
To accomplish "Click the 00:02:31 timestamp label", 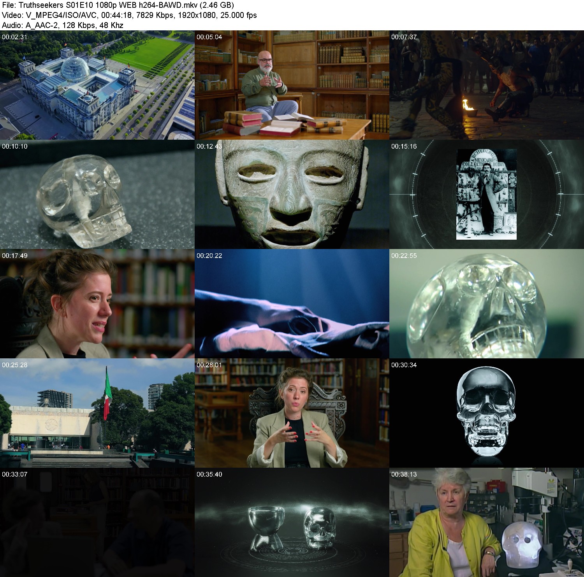I will 14,37.
